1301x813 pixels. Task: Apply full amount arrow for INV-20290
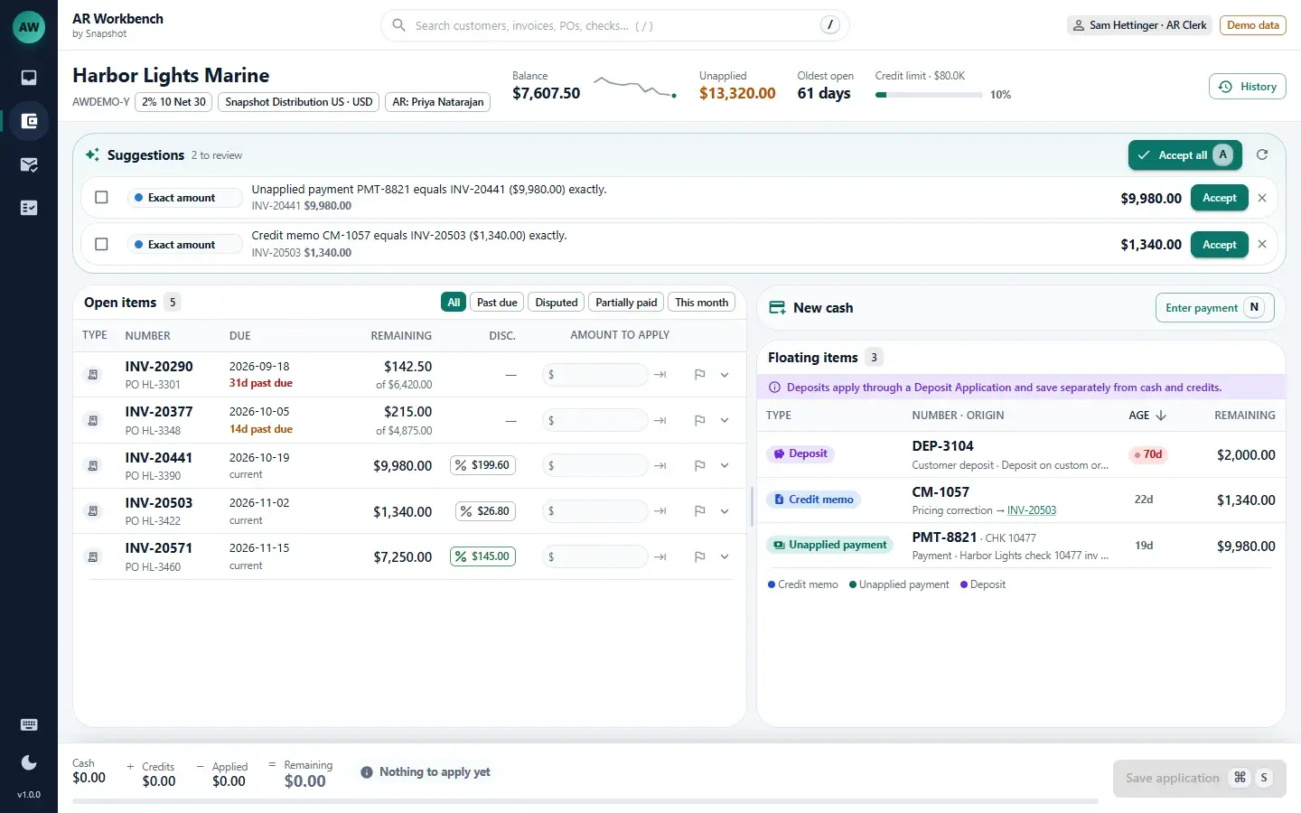[660, 374]
